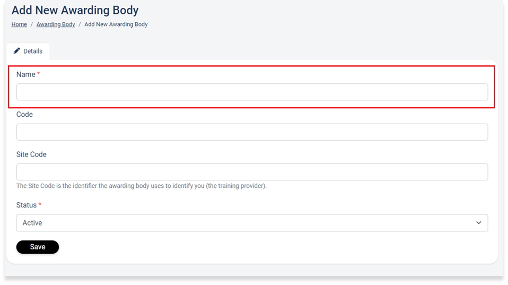Image resolution: width=508 pixels, height=285 pixels.
Task: Switch to the Details tab
Action: 28,51
